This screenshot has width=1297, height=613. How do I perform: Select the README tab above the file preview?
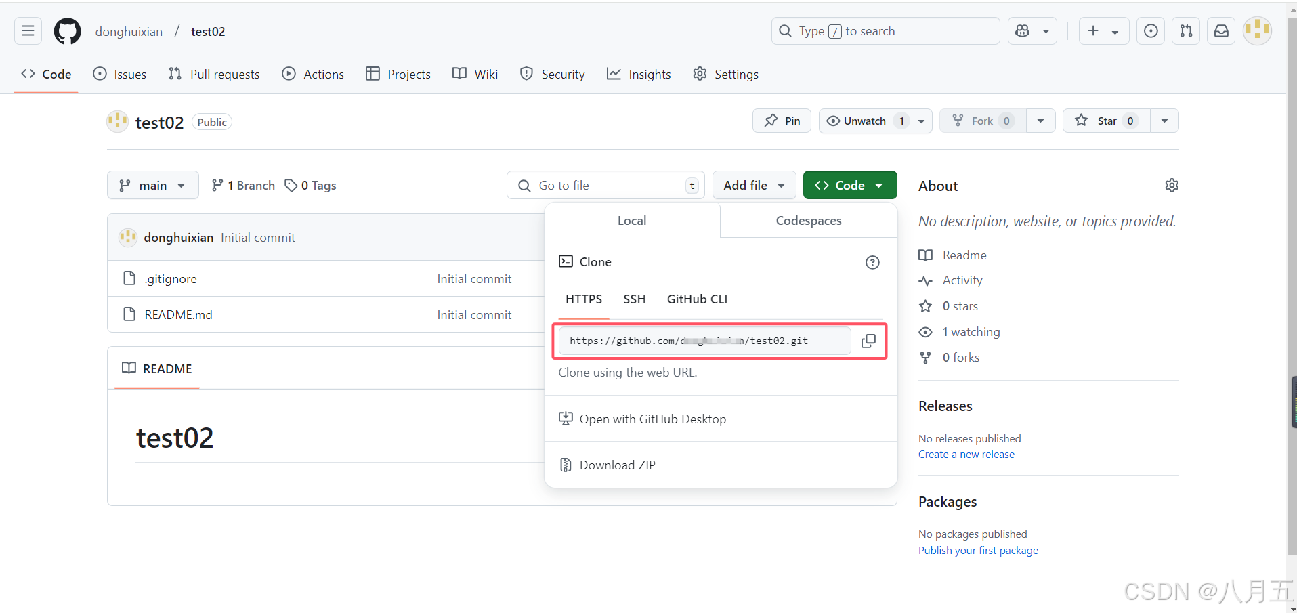pyautogui.click(x=157, y=368)
